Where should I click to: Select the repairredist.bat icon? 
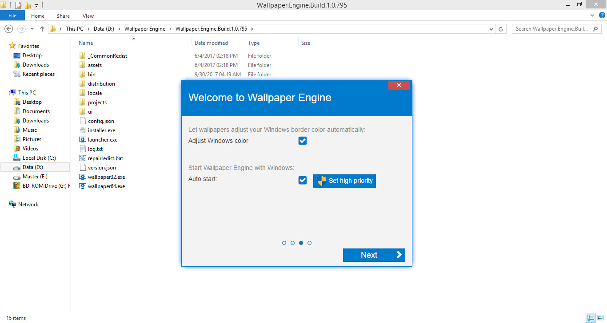click(x=82, y=158)
